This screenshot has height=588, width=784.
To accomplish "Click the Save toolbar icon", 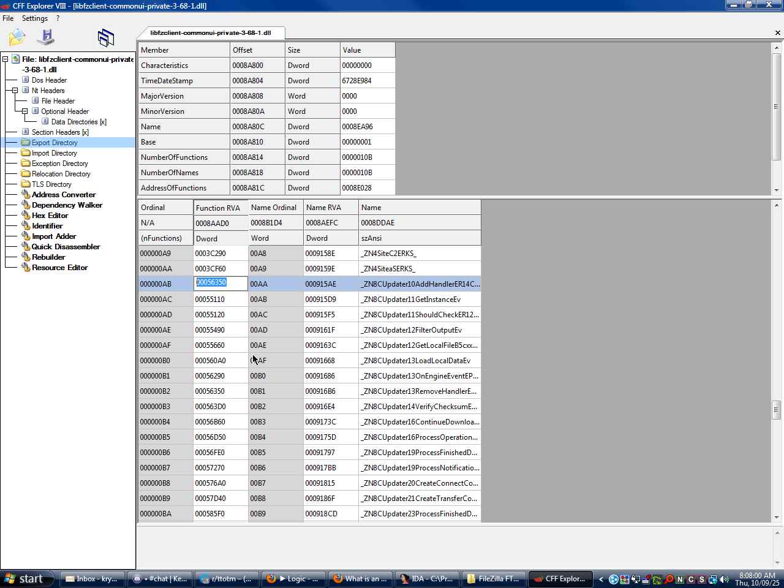I will tap(46, 38).
